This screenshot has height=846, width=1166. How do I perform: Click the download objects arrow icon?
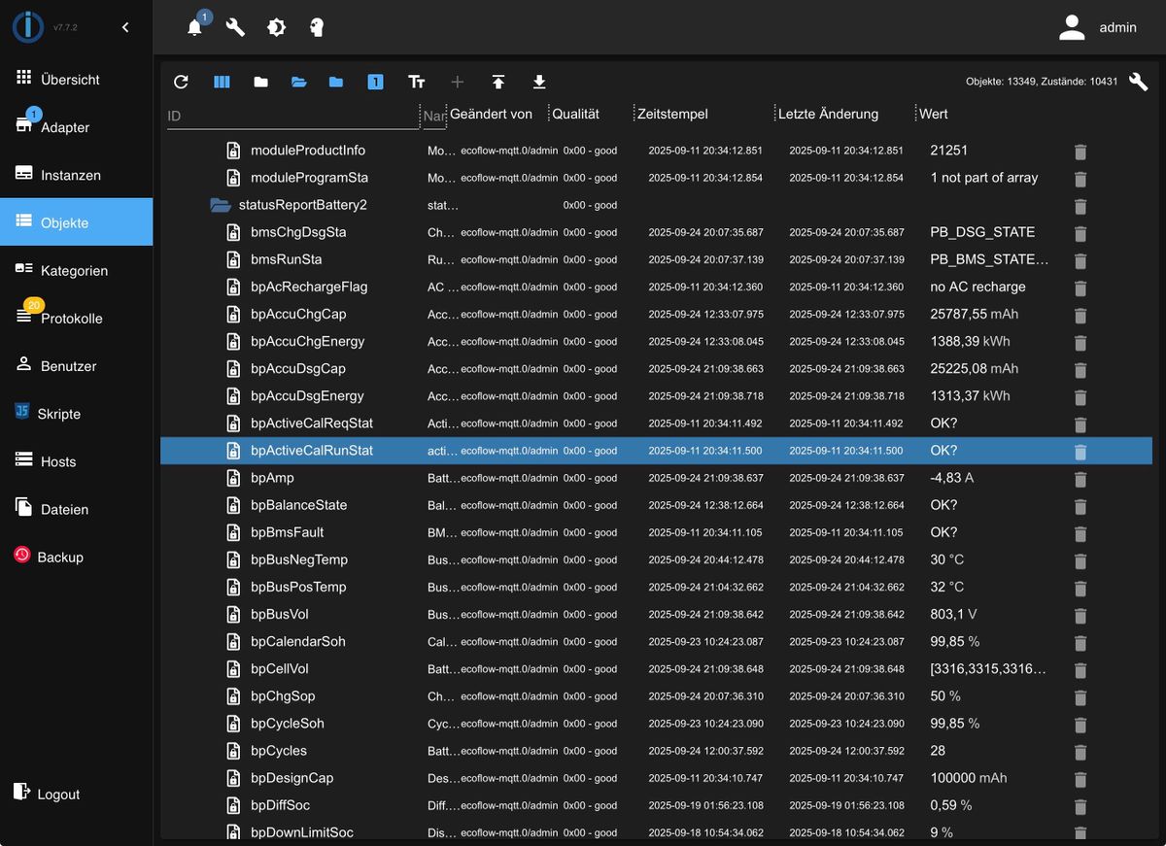click(539, 83)
